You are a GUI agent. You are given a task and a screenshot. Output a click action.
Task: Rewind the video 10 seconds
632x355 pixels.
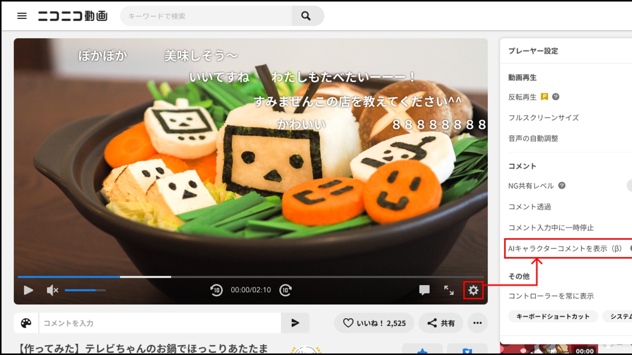tap(216, 290)
